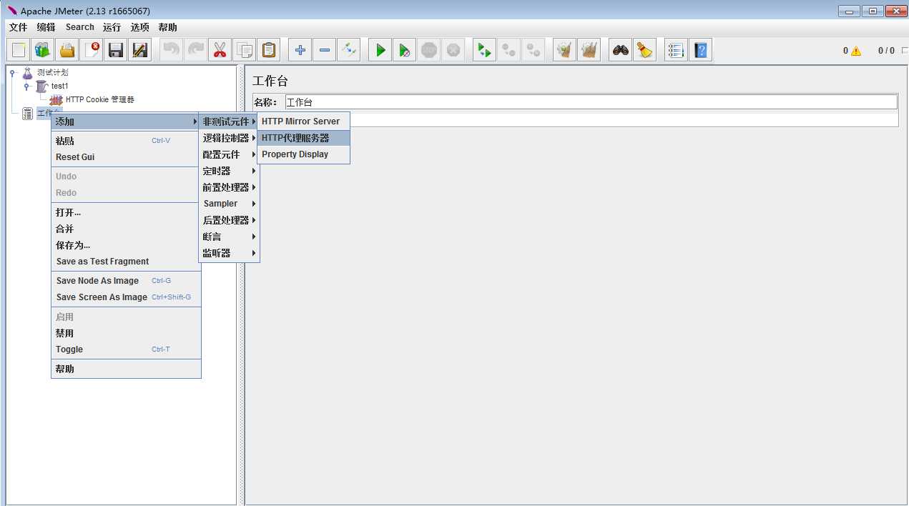
Task: Click the warning triangle error counter
Action: (855, 51)
